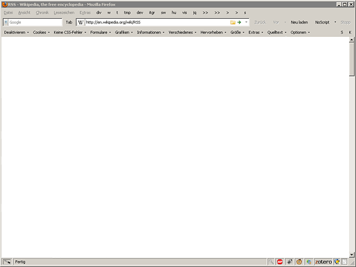Image resolution: width=356 pixels, height=267 pixels.
Task: Open the Datei menu
Action: (8, 13)
